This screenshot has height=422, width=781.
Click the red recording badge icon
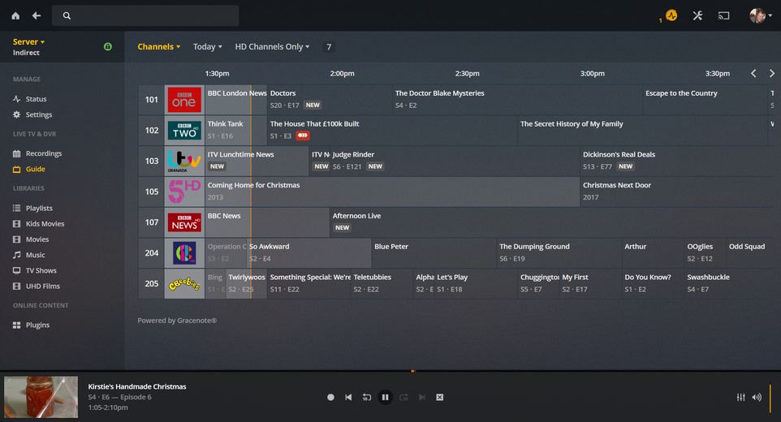(302, 136)
